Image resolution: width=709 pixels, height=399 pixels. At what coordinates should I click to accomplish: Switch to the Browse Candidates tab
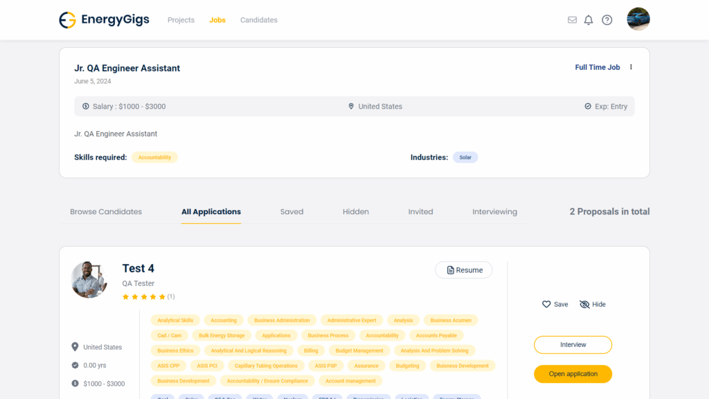(x=106, y=212)
